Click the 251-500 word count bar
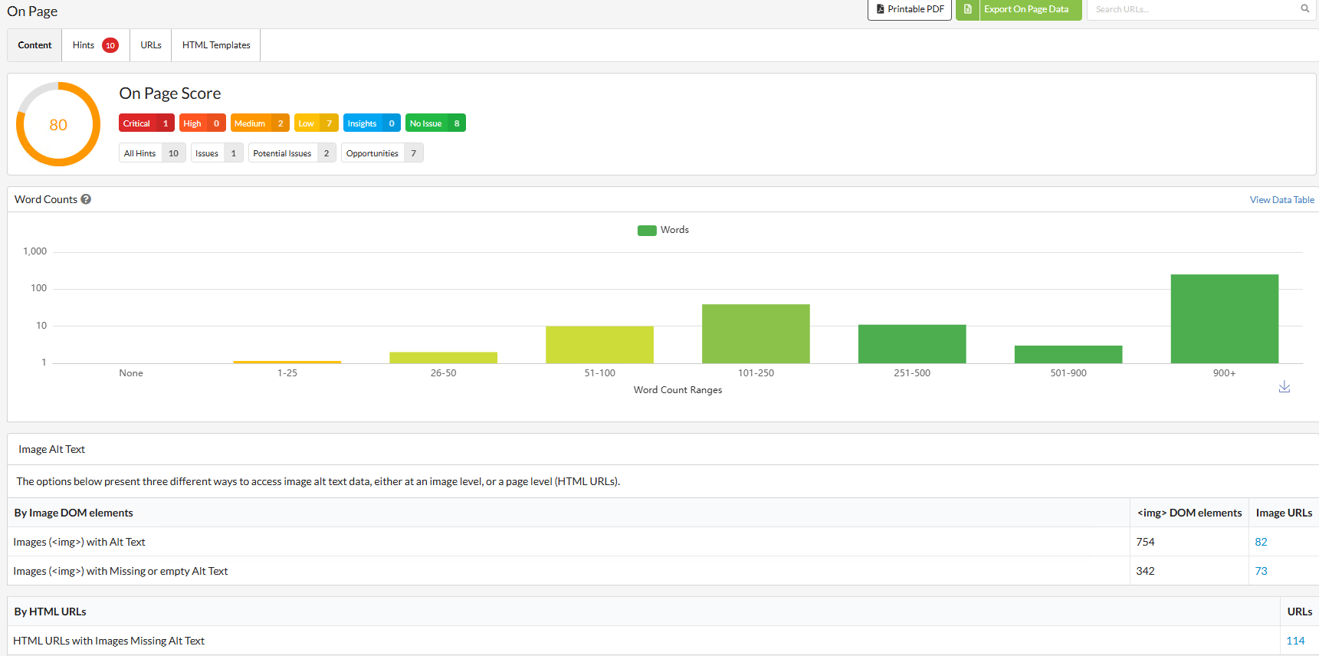 coord(912,344)
